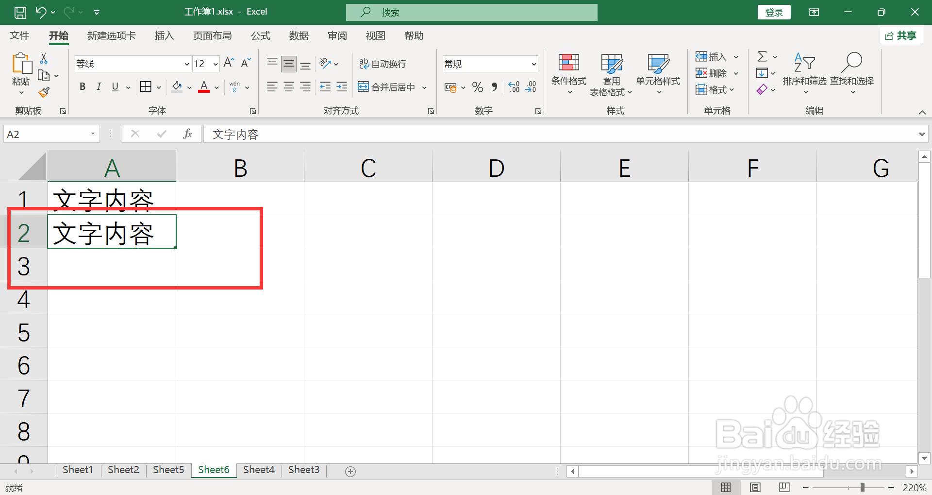Switch to the Sheet1 tab

(x=78, y=470)
